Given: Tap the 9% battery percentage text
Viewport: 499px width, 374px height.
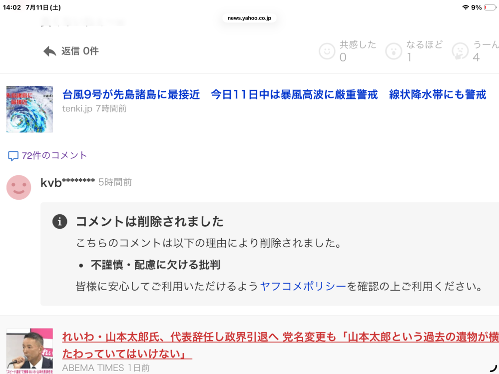Looking at the screenshot, I should point(477,7).
